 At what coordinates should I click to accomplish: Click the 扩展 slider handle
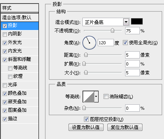point(84,64)
